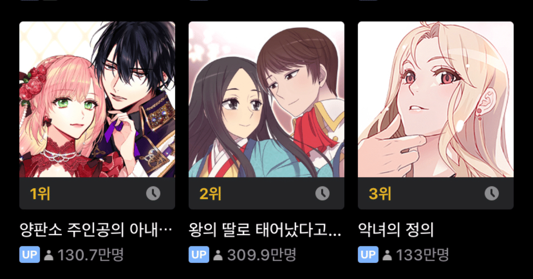Click person icon next to 133만명
The width and height of the screenshot is (533, 279).
[x=387, y=255]
